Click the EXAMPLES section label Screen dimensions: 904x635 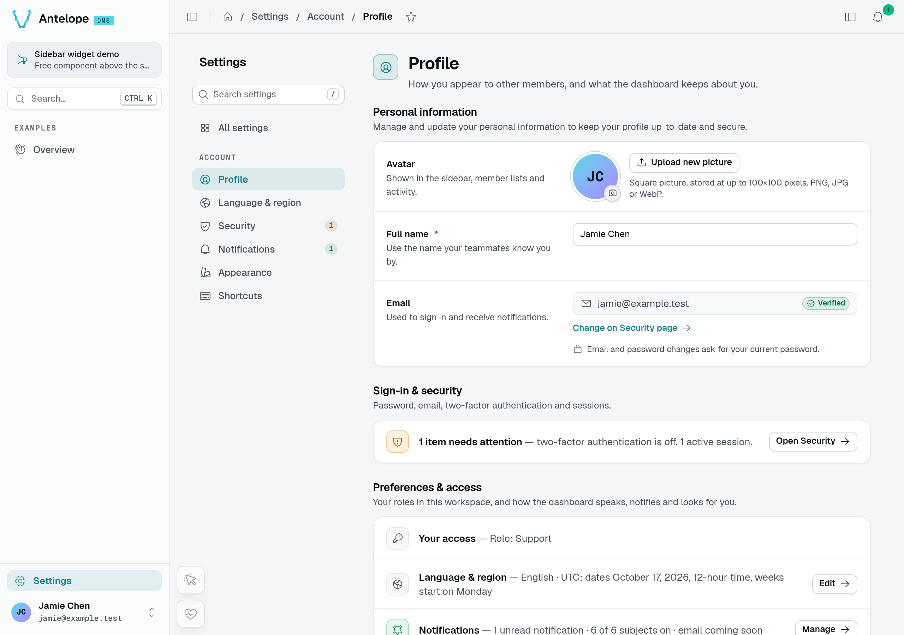35,128
